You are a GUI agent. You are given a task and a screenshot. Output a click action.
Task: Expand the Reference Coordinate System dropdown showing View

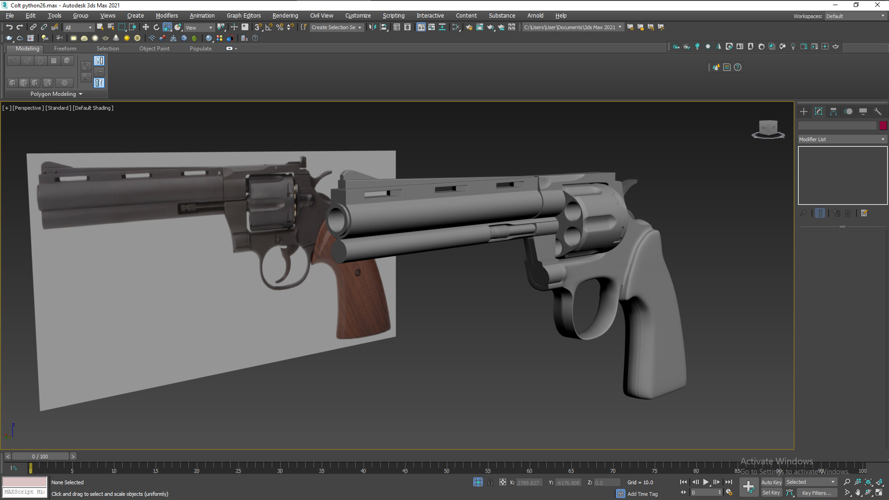(x=199, y=27)
